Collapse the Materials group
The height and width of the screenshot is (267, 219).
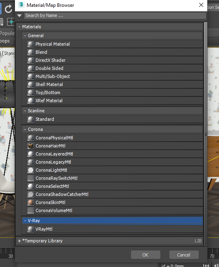point(19,27)
